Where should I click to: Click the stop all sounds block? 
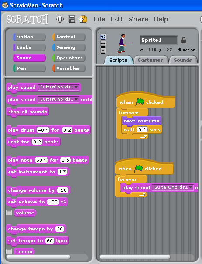[x=27, y=112]
